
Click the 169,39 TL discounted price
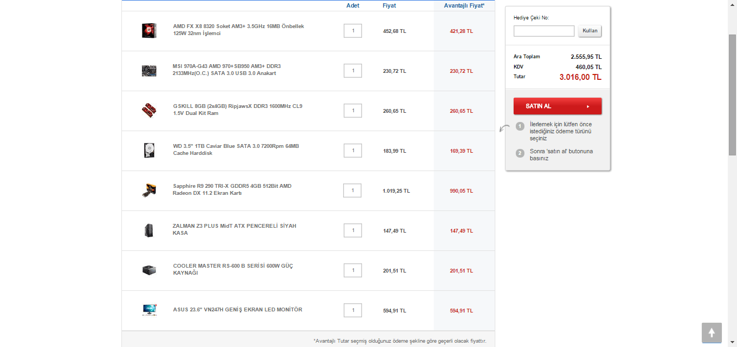pos(461,151)
